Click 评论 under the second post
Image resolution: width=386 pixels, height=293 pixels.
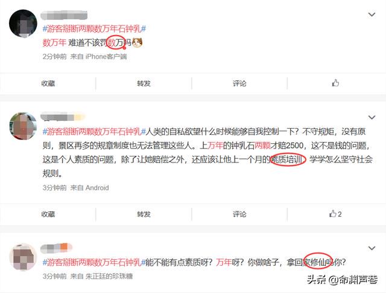pos(239,214)
